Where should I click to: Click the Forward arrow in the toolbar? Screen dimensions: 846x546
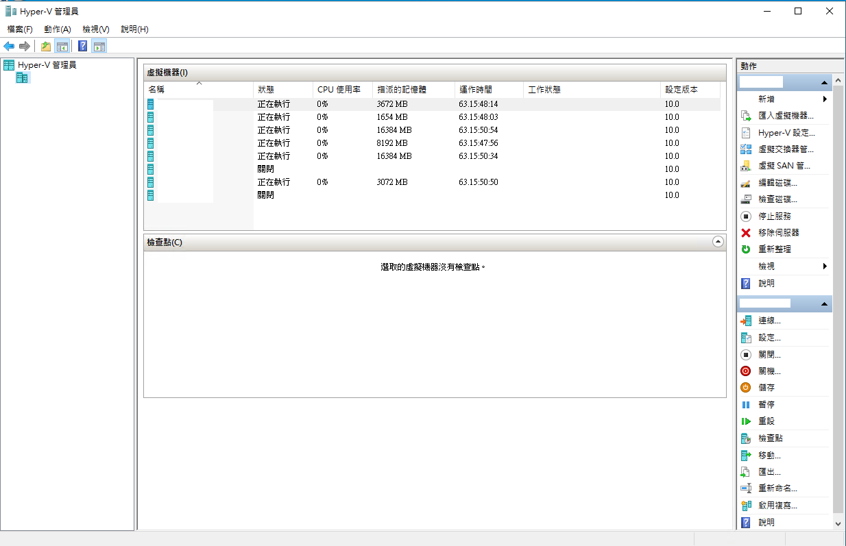tap(24, 46)
